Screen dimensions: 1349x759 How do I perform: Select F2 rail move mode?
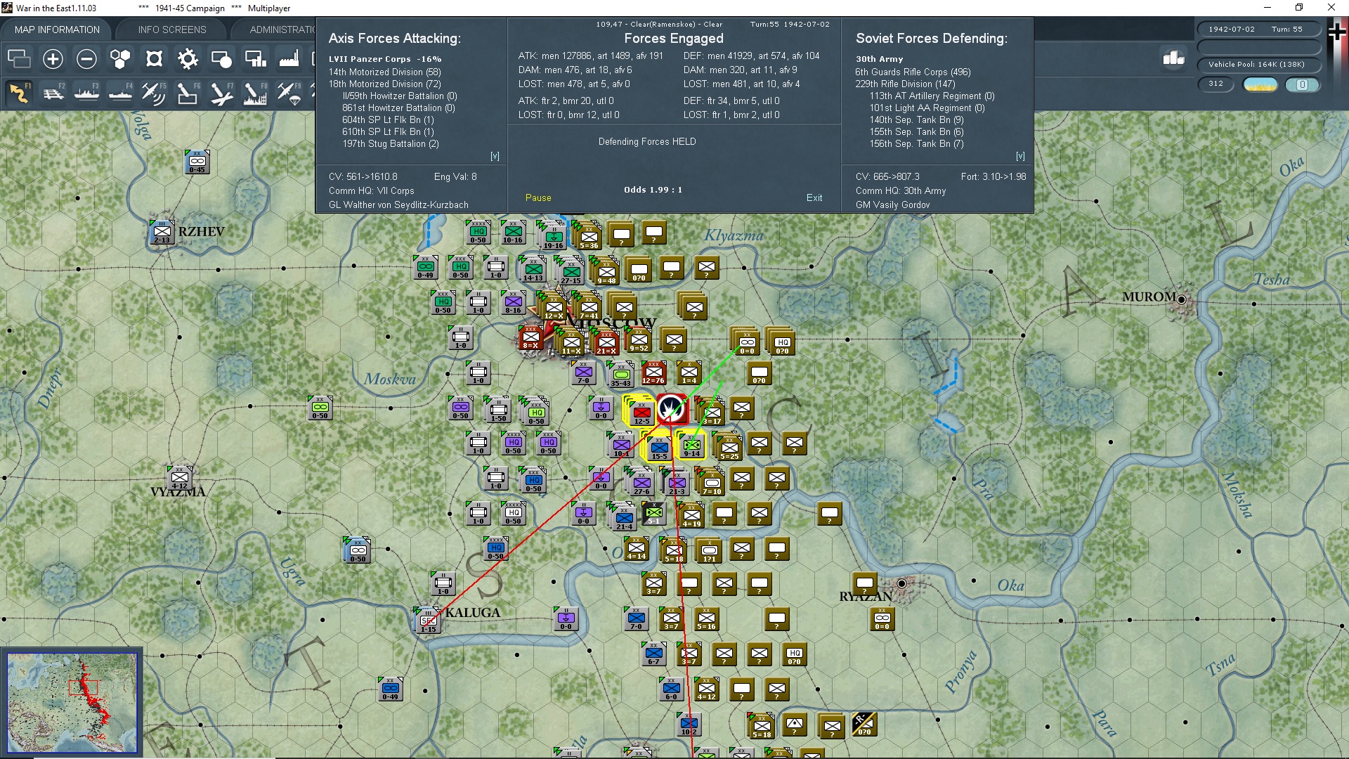(x=53, y=93)
